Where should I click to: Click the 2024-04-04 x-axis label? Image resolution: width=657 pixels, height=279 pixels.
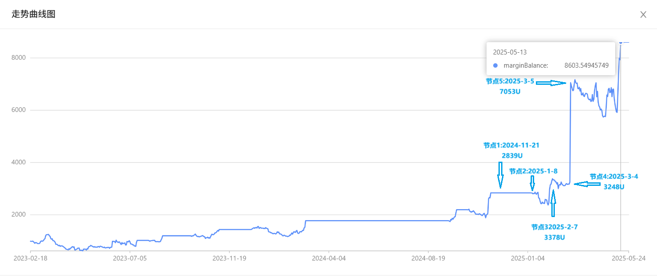pos(329,258)
